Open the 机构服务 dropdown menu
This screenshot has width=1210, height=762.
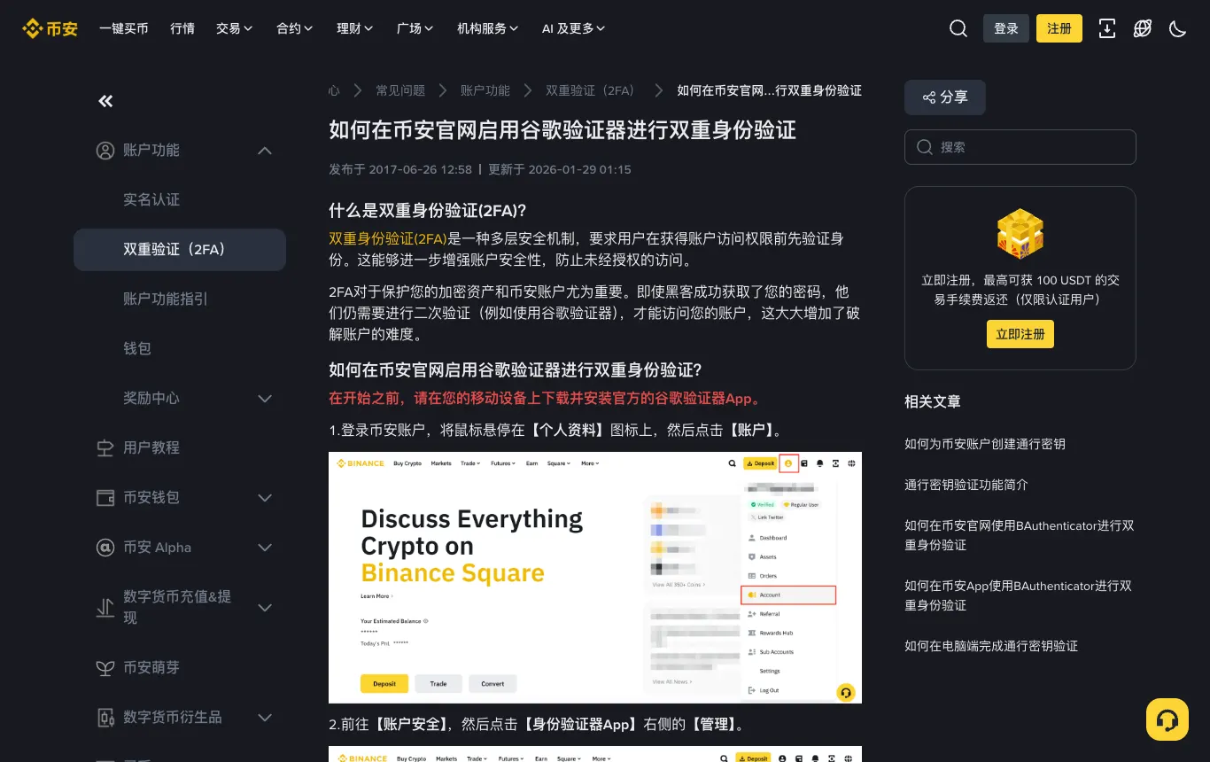487,28
